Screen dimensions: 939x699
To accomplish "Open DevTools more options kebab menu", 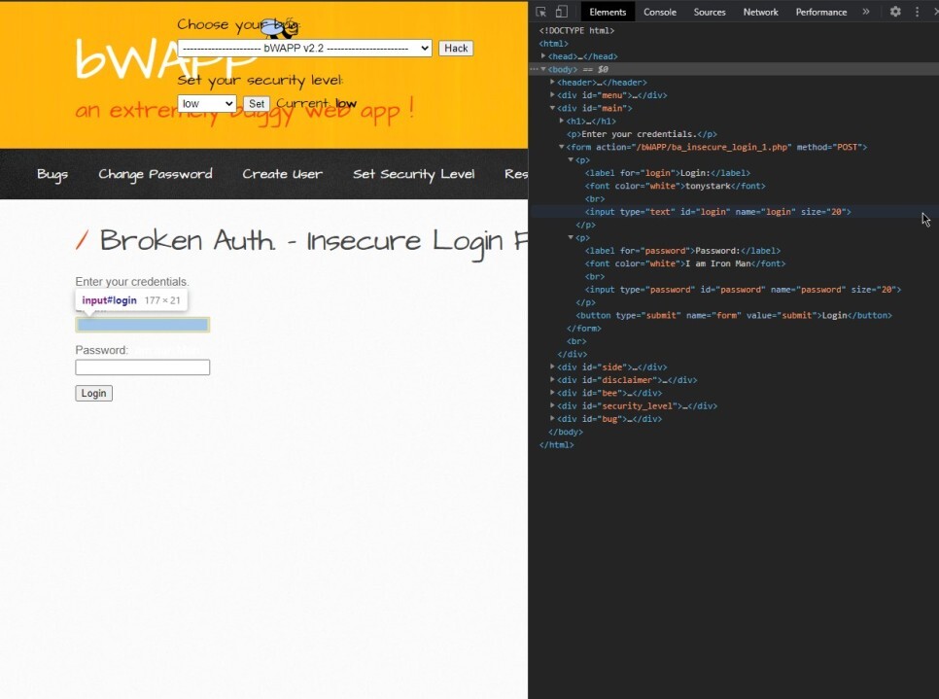I will pyautogui.click(x=917, y=12).
